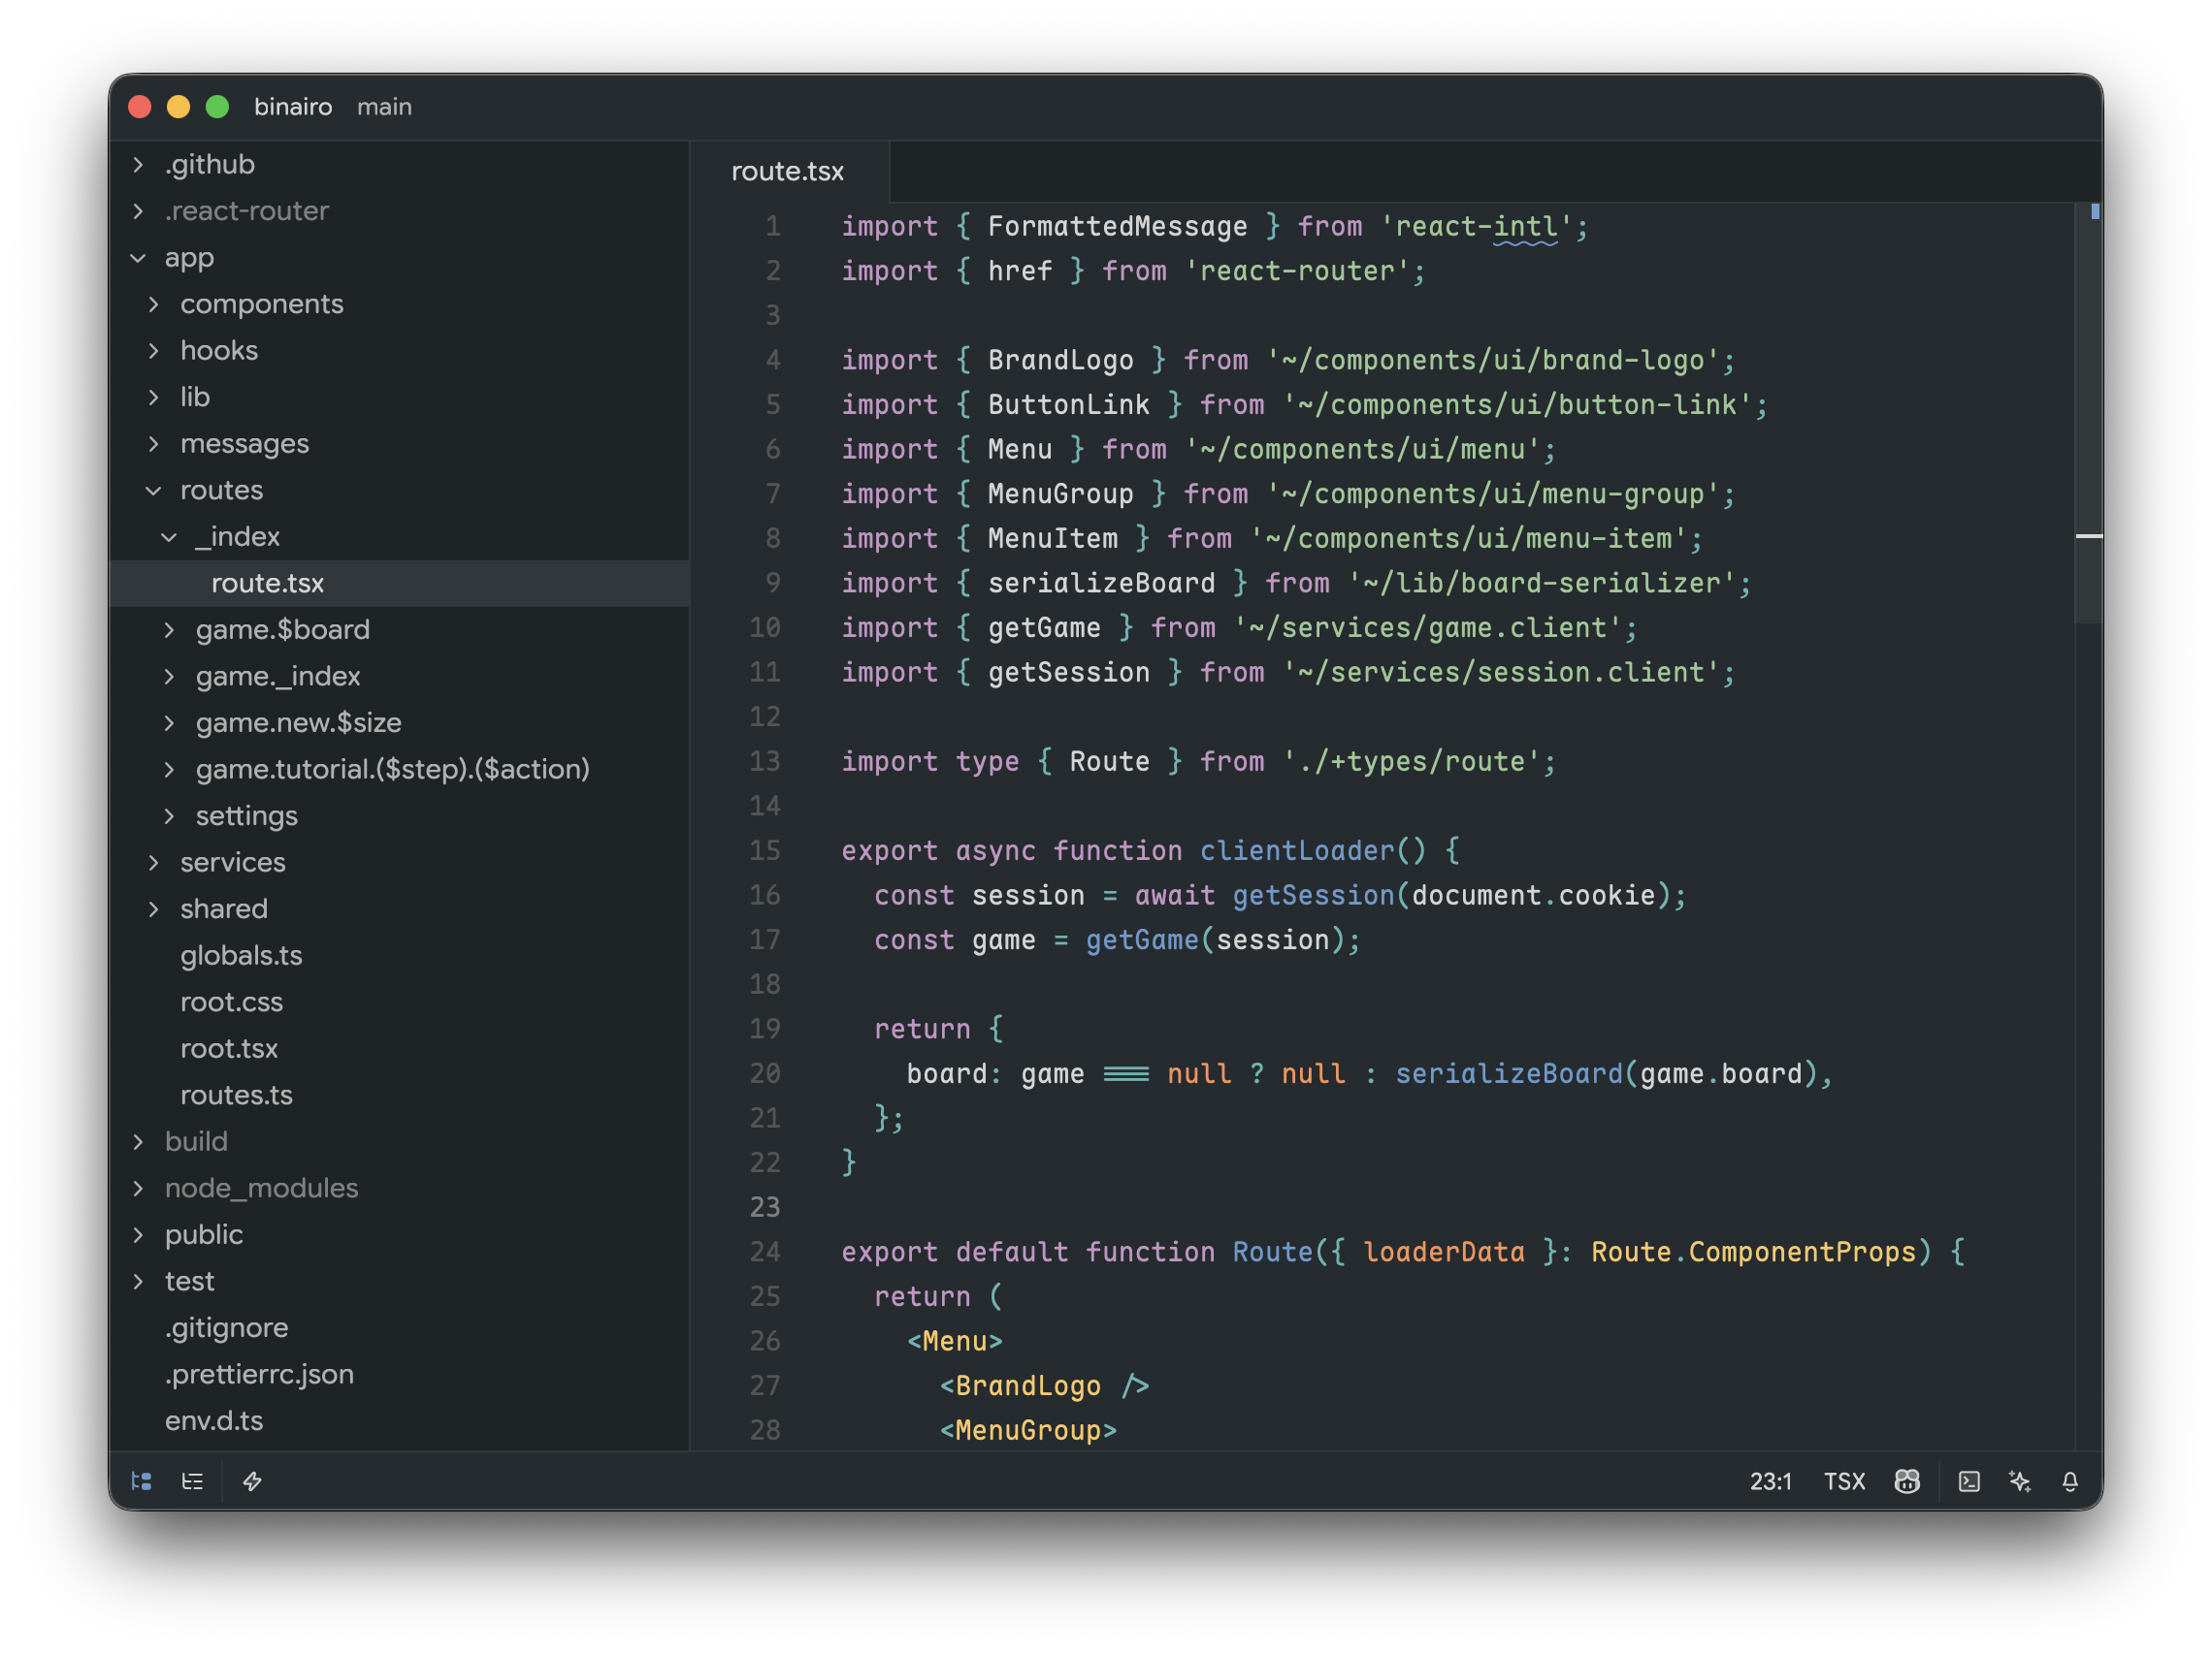Expand the .github folder
2212x1654 pixels.
pyautogui.click(x=400, y=164)
